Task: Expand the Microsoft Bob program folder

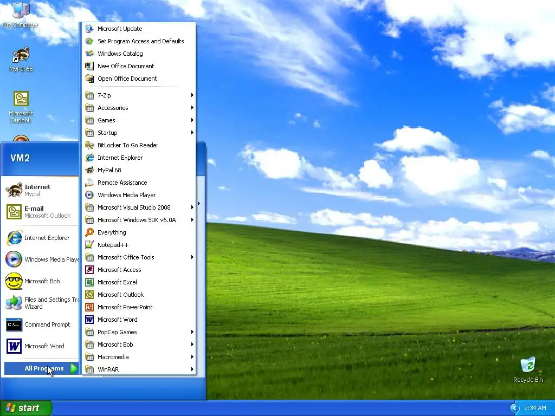Action: tap(139, 344)
